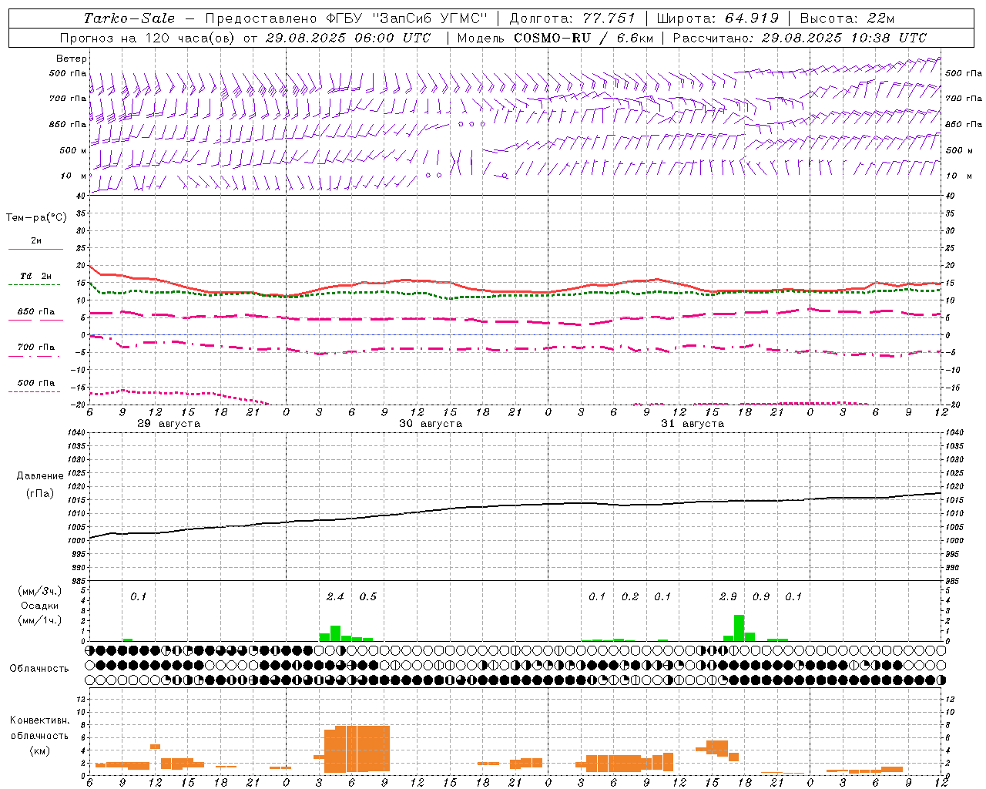This screenshot has width=986, height=789.
Task: Click the "(мм/3ч.)" units label
Action: coord(39,591)
